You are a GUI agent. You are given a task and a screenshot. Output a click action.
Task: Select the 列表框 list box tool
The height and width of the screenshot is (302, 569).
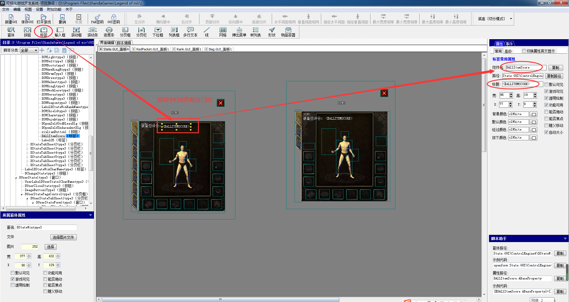[x=174, y=32]
